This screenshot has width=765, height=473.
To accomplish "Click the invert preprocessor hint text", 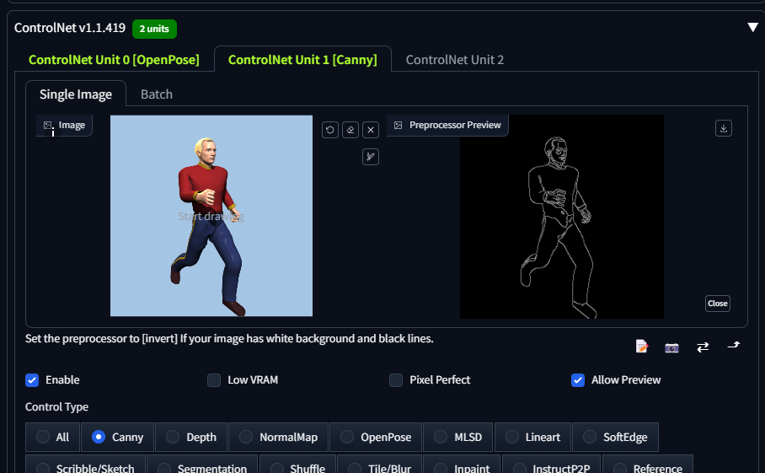I will click(229, 338).
